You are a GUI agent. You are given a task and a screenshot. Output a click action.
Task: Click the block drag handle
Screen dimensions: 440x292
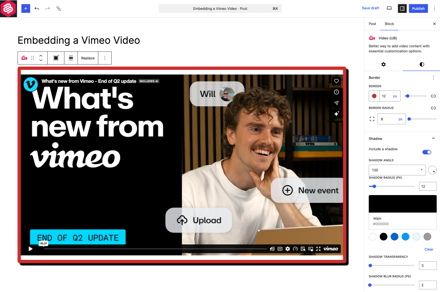33,58
